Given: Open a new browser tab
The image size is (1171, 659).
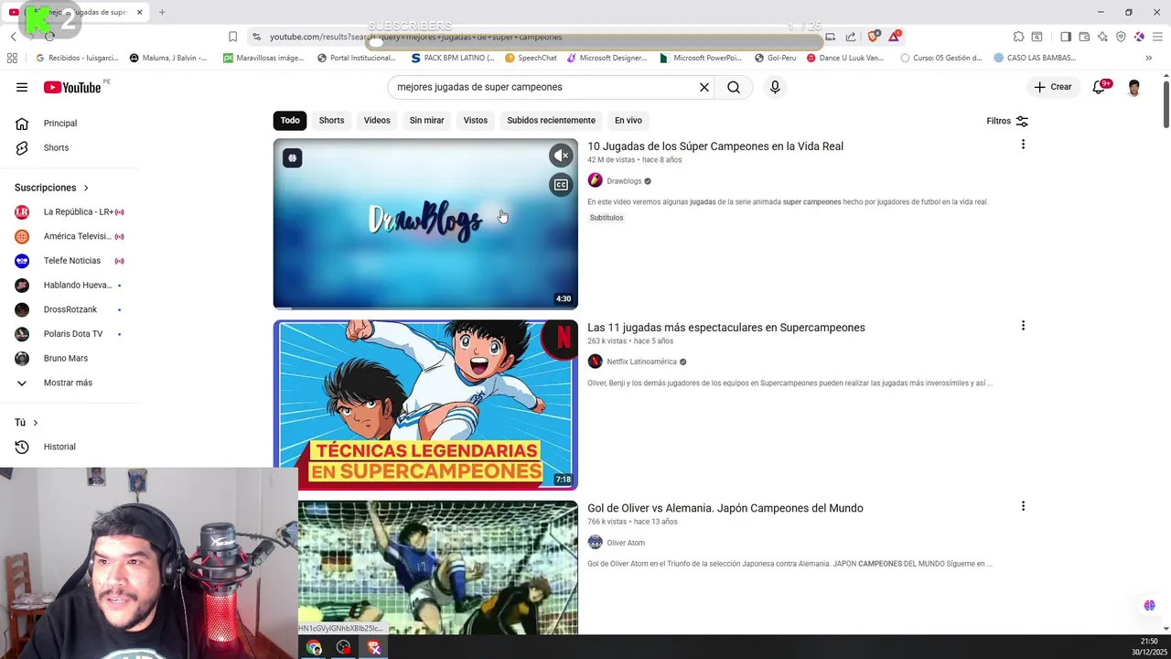Looking at the screenshot, I should [162, 12].
